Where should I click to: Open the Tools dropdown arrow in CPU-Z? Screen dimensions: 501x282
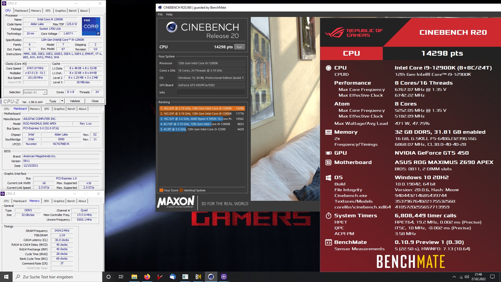pyautogui.click(x=62, y=101)
